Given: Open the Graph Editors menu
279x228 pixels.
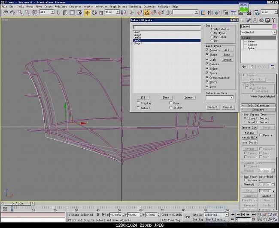Looking at the screenshot, I should pyautogui.click(x=118, y=6).
